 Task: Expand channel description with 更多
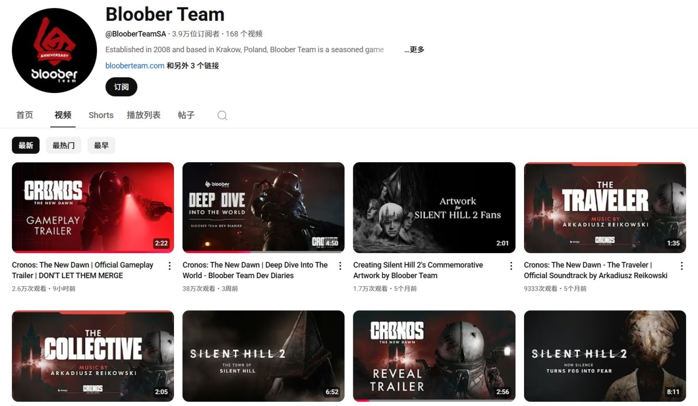(414, 50)
